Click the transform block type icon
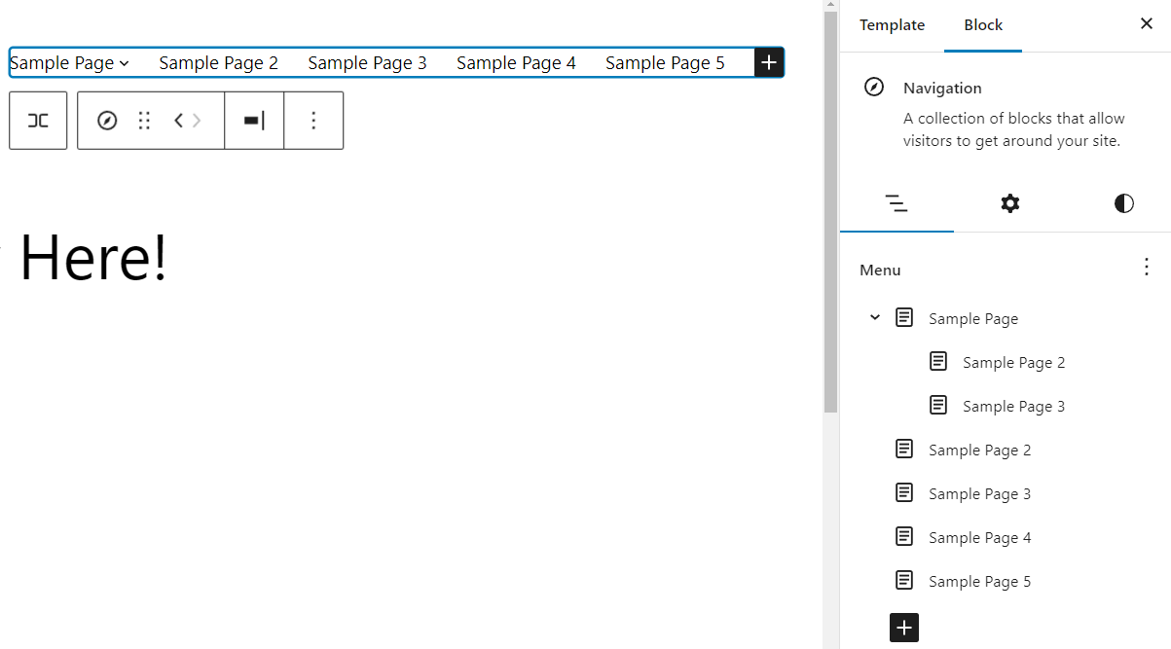The height and width of the screenshot is (649, 1171). [37, 120]
